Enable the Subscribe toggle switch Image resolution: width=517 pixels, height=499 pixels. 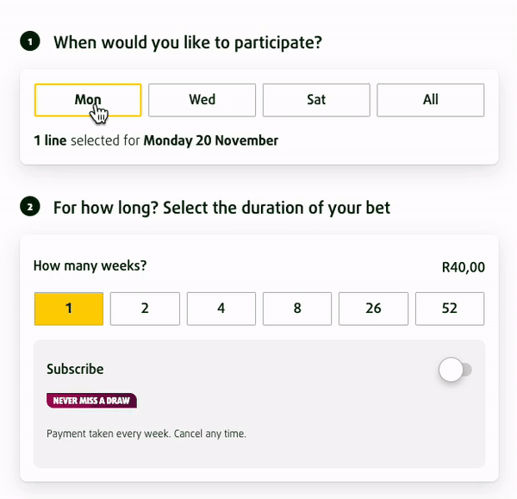pos(455,371)
